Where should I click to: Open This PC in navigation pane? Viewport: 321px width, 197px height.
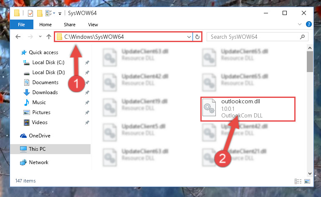coord(51,149)
